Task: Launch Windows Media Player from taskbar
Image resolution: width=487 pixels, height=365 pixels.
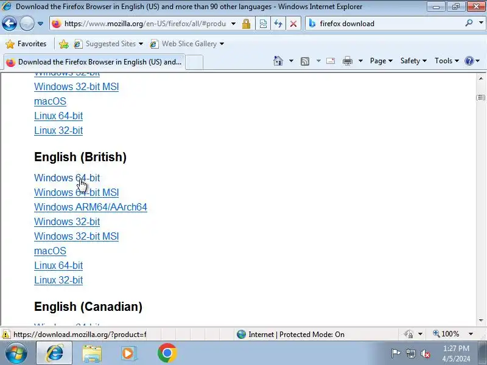Action: (x=129, y=353)
